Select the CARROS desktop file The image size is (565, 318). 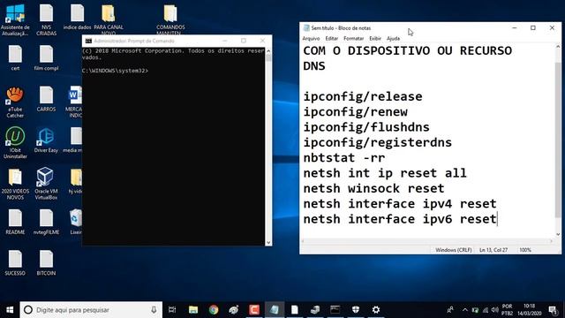pyautogui.click(x=46, y=99)
